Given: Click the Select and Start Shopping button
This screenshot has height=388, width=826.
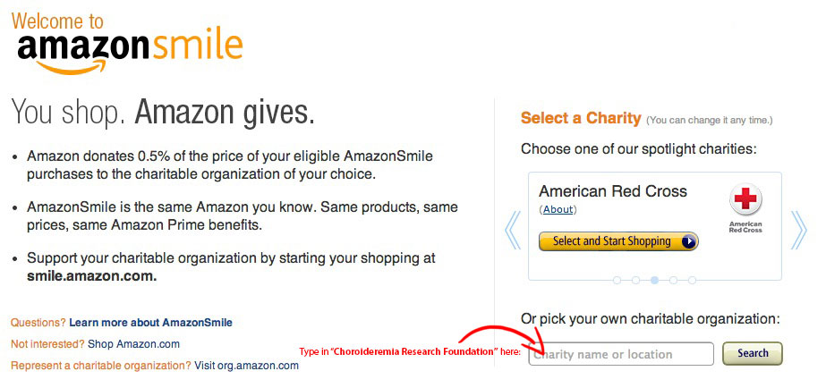Looking at the screenshot, I should pyautogui.click(x=618, y=241).
